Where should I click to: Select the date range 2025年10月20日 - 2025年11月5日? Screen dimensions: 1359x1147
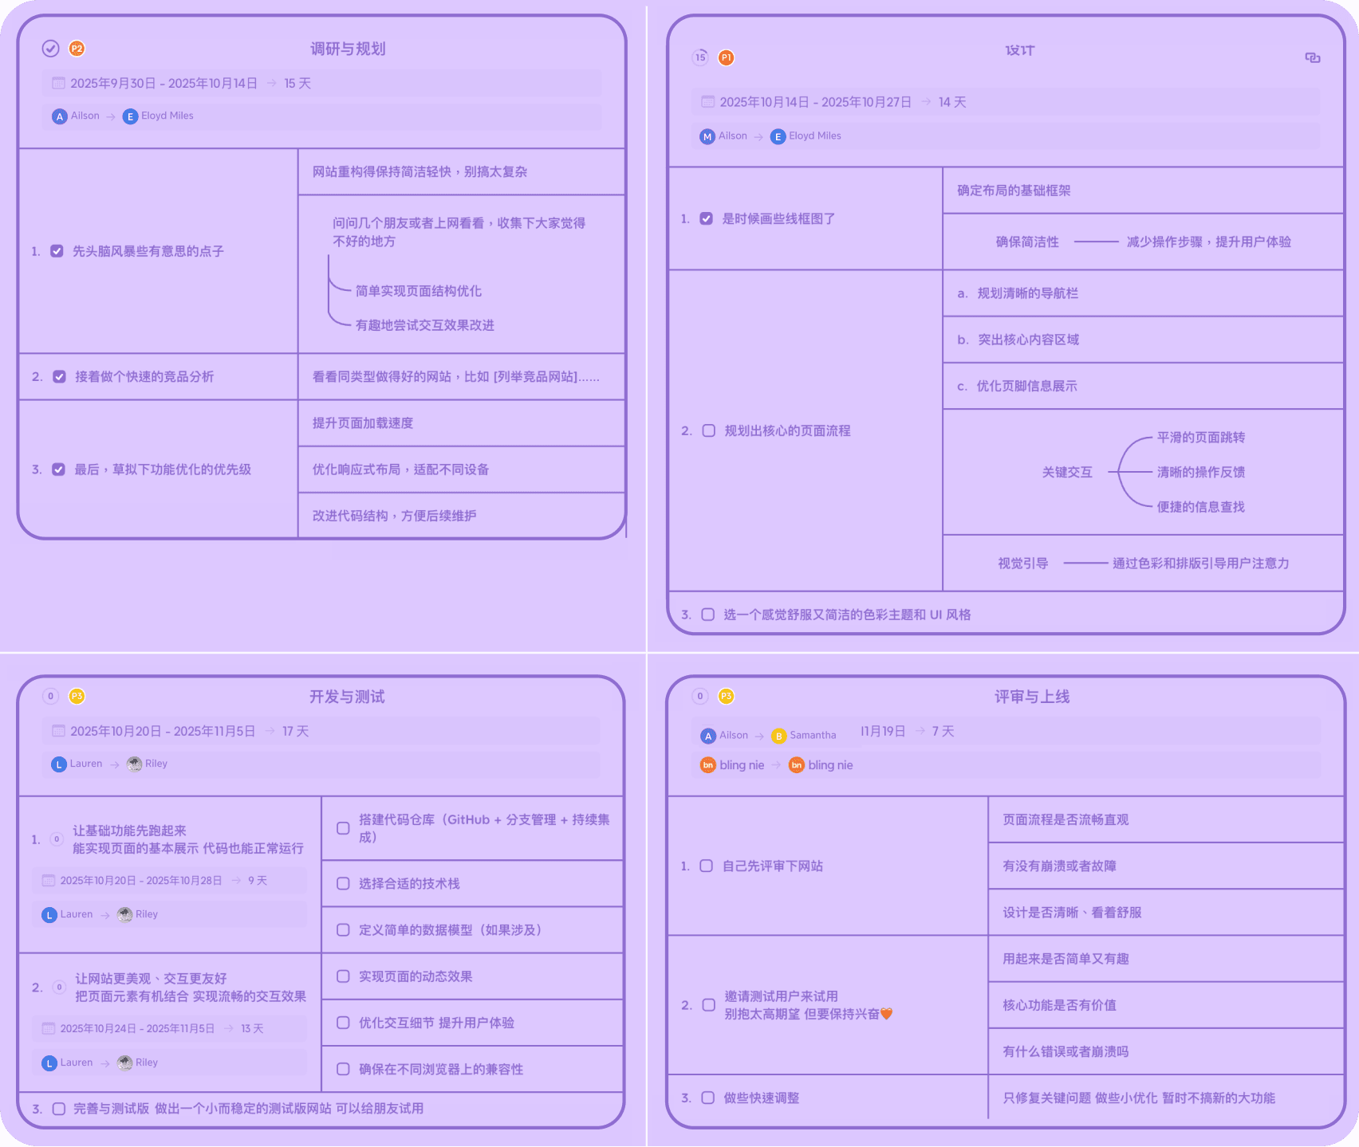click(163, 730)
